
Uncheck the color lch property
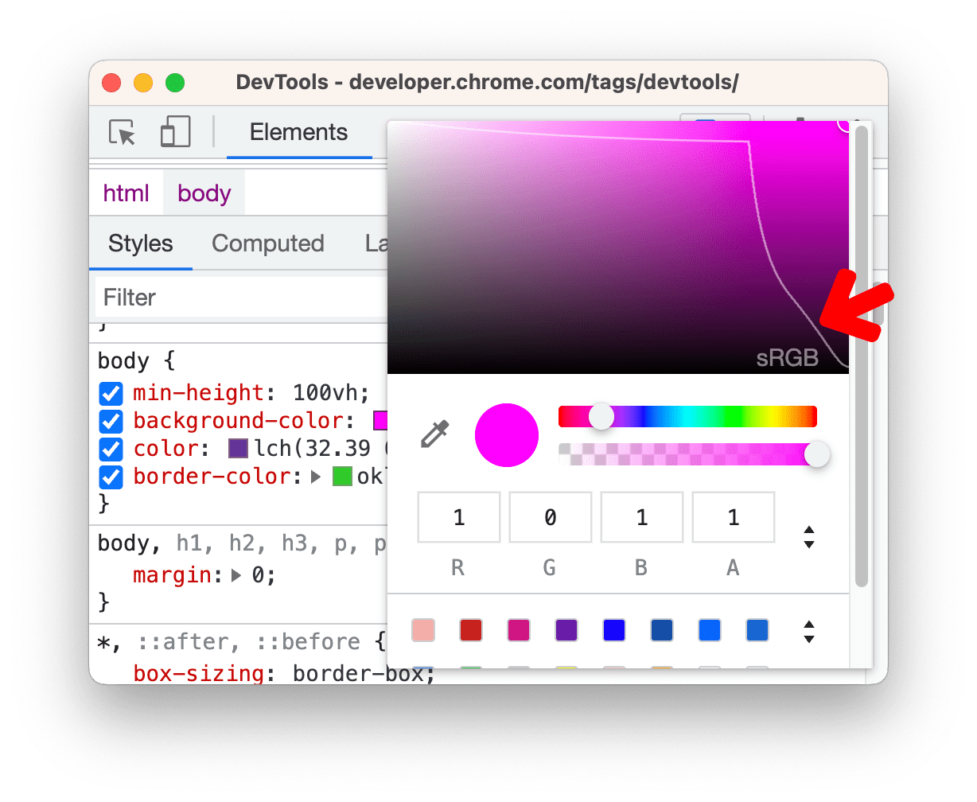click(111, 449)
